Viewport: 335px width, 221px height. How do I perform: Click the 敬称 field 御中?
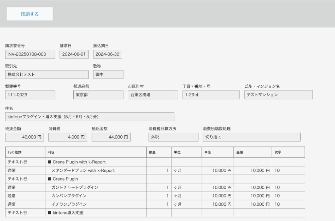click(x=108, y=75)
